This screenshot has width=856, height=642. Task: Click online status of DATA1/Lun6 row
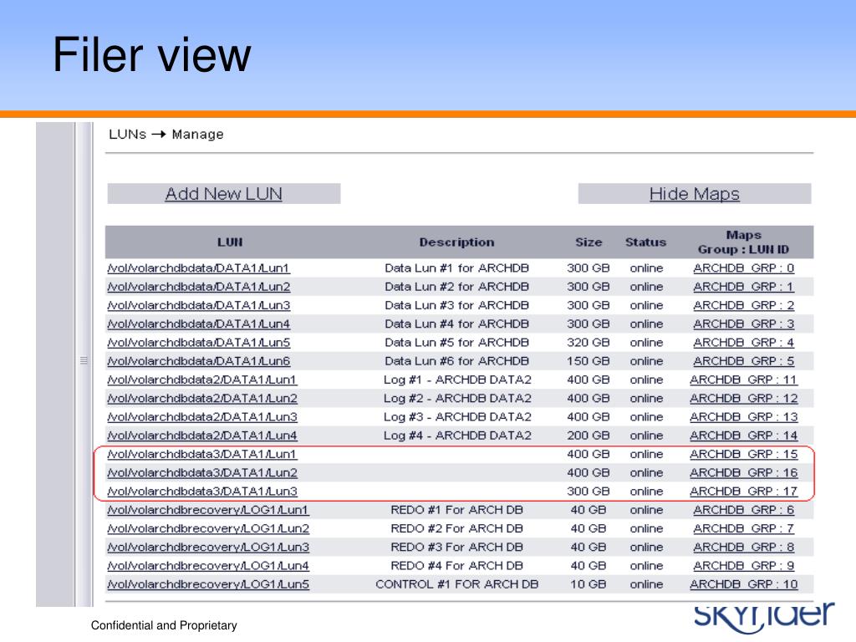tap(646, 361)
